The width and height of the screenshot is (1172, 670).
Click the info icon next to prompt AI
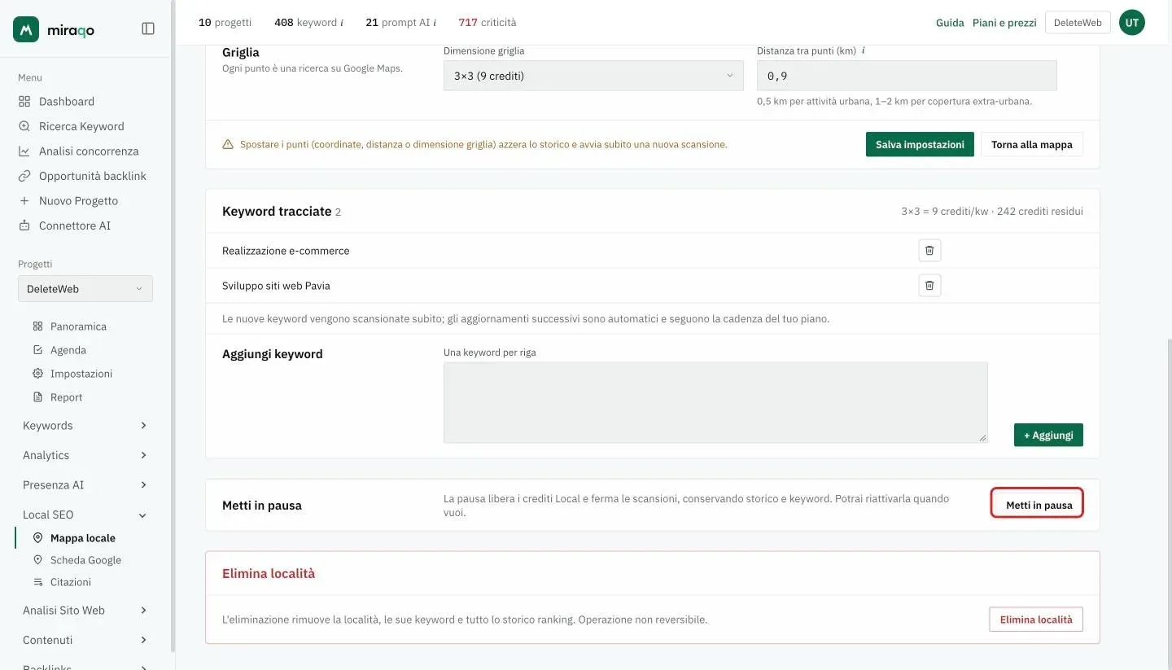pyautogui.click(x=435, y=23)
